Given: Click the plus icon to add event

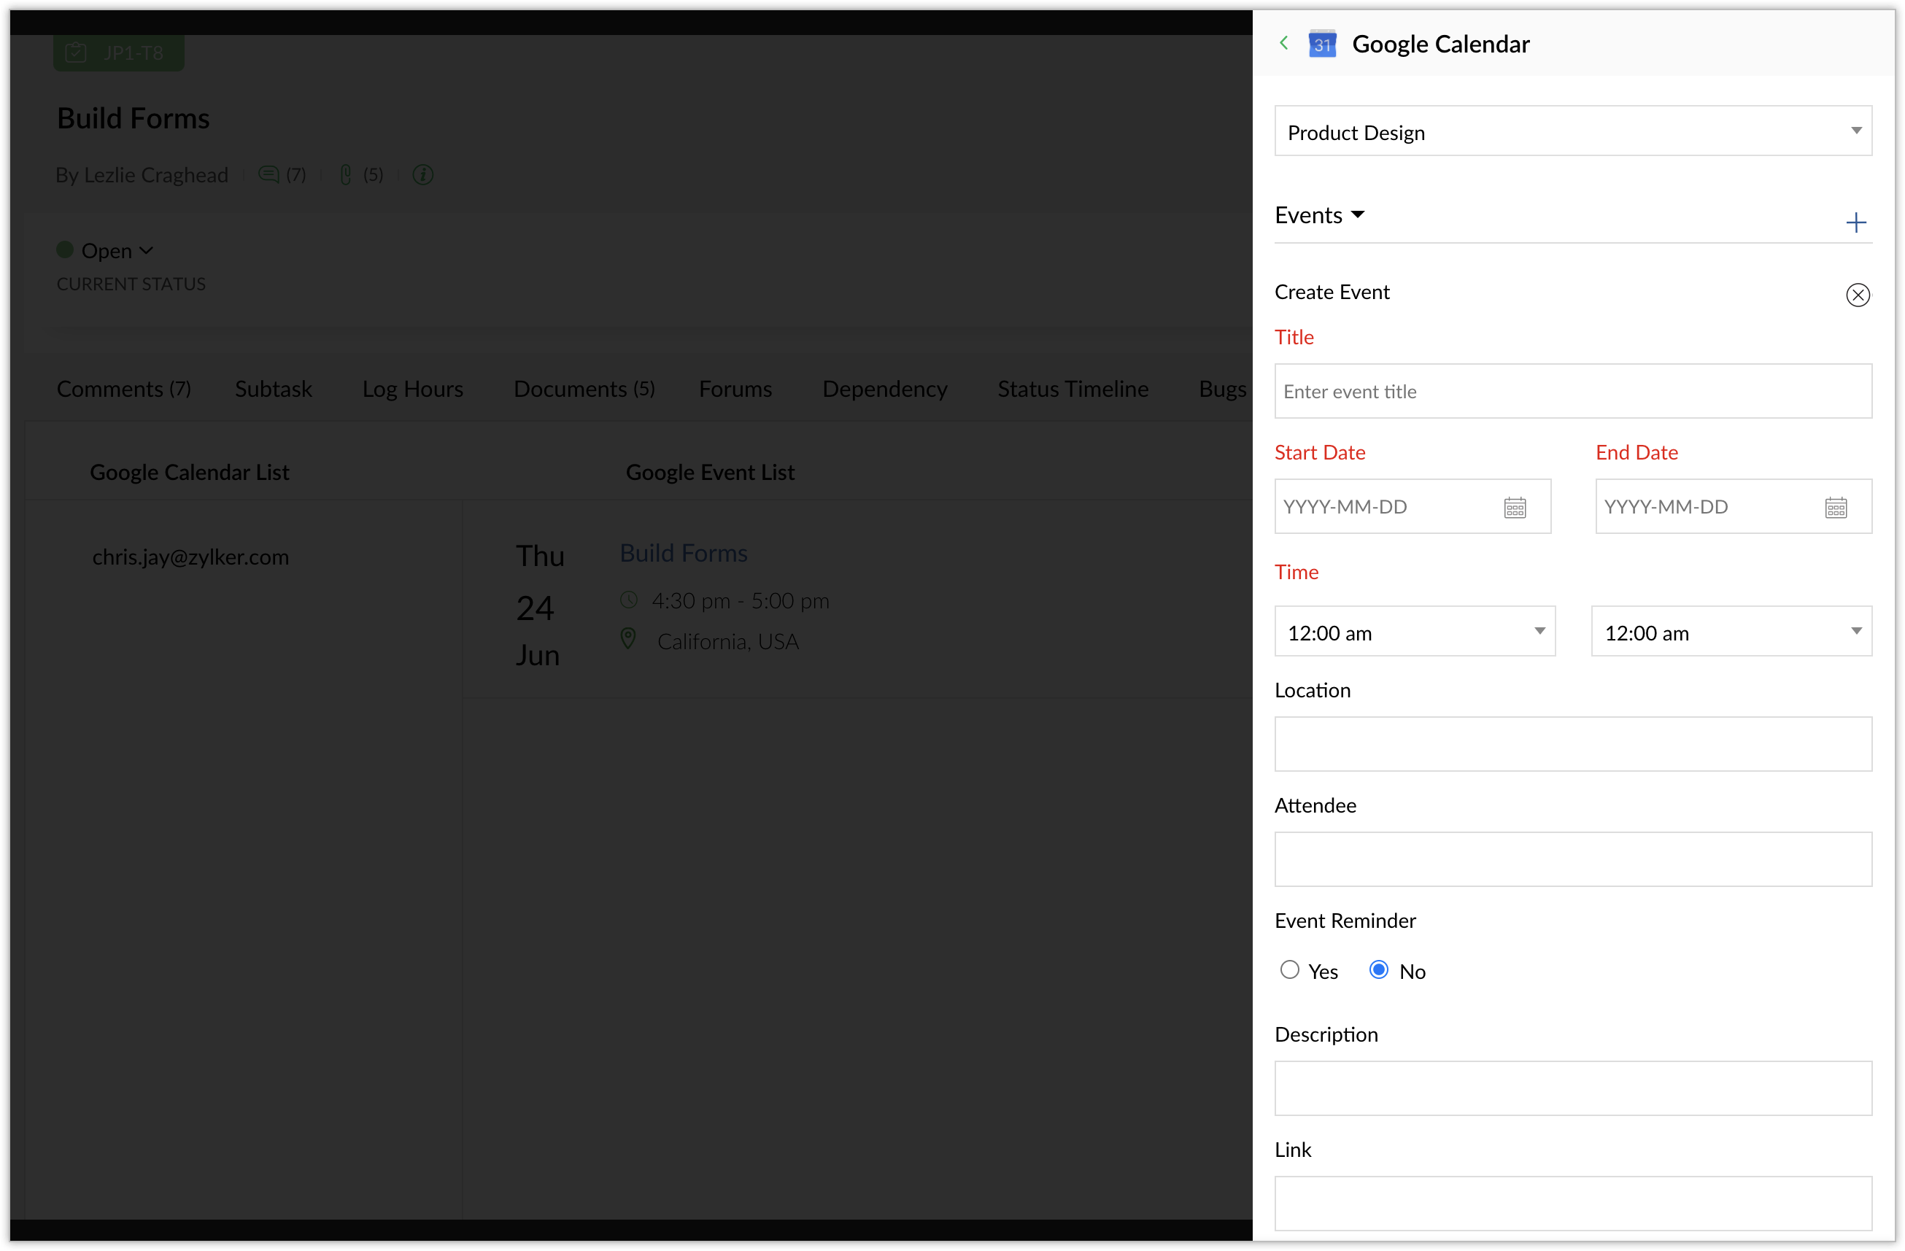Looking at the screenshot, I should click(1855, 222).
